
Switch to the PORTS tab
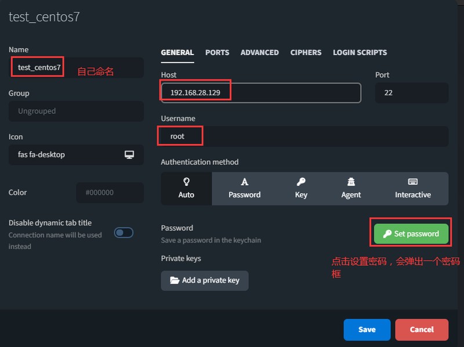(217, 53)
